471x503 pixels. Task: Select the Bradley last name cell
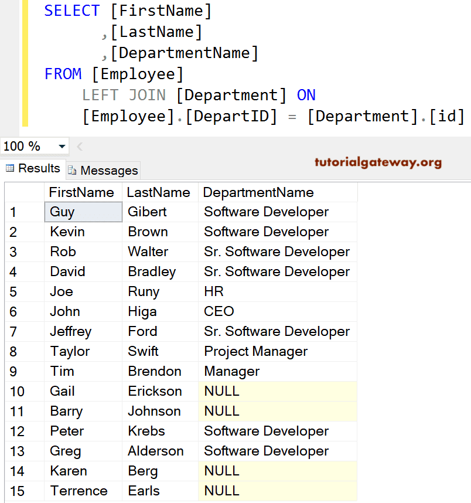tap(160, 271)
